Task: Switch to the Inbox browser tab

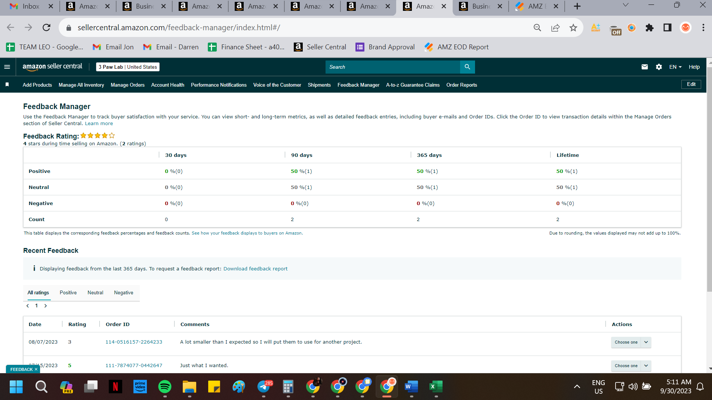Action: (x=31, y=6)
